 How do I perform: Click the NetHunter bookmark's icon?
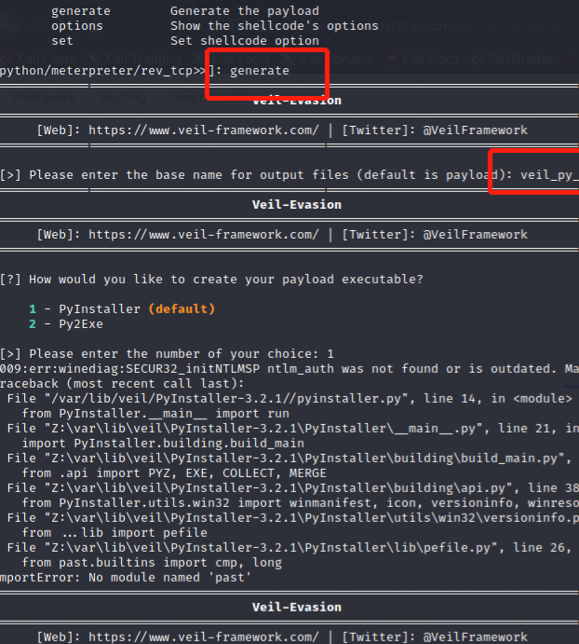click(x=478, y=59)
